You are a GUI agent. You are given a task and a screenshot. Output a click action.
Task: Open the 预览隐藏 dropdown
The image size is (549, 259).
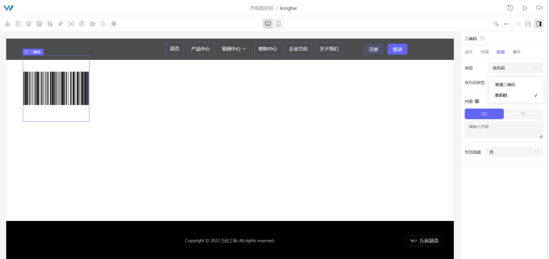pyautogui.click(x=514, y=152)
